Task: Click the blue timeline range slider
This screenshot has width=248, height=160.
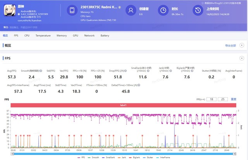Action: coord(124,154)
